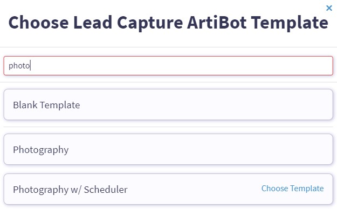Select the Photography w/ Scheduler card

pyautogui.click(x=168, y=189)
